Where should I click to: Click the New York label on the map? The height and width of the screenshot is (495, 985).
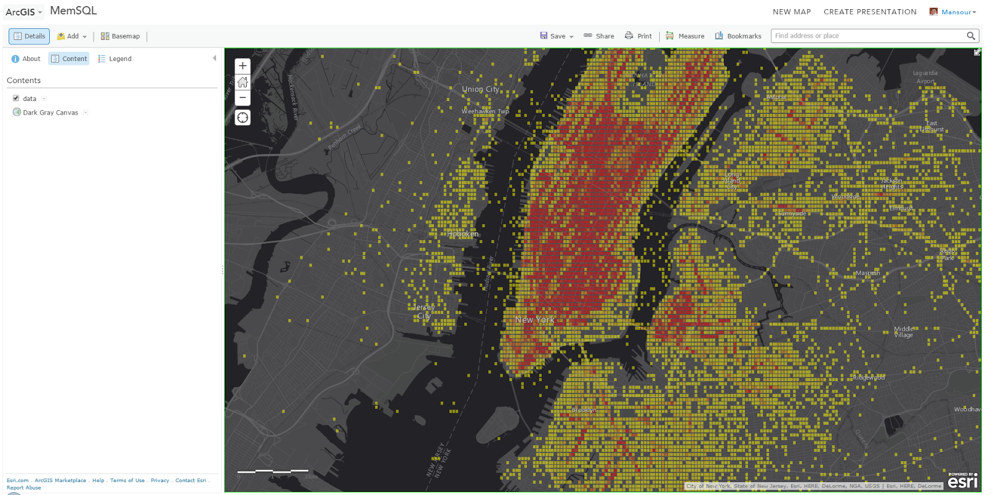click(535, 320)
